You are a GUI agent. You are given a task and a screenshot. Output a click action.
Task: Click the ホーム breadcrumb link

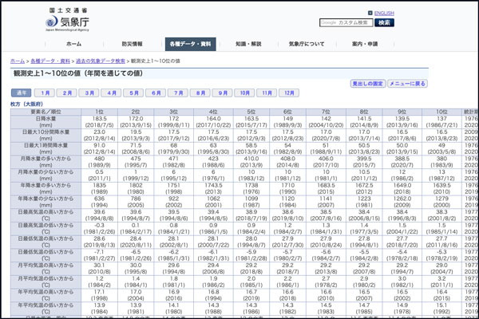(18, 61)
